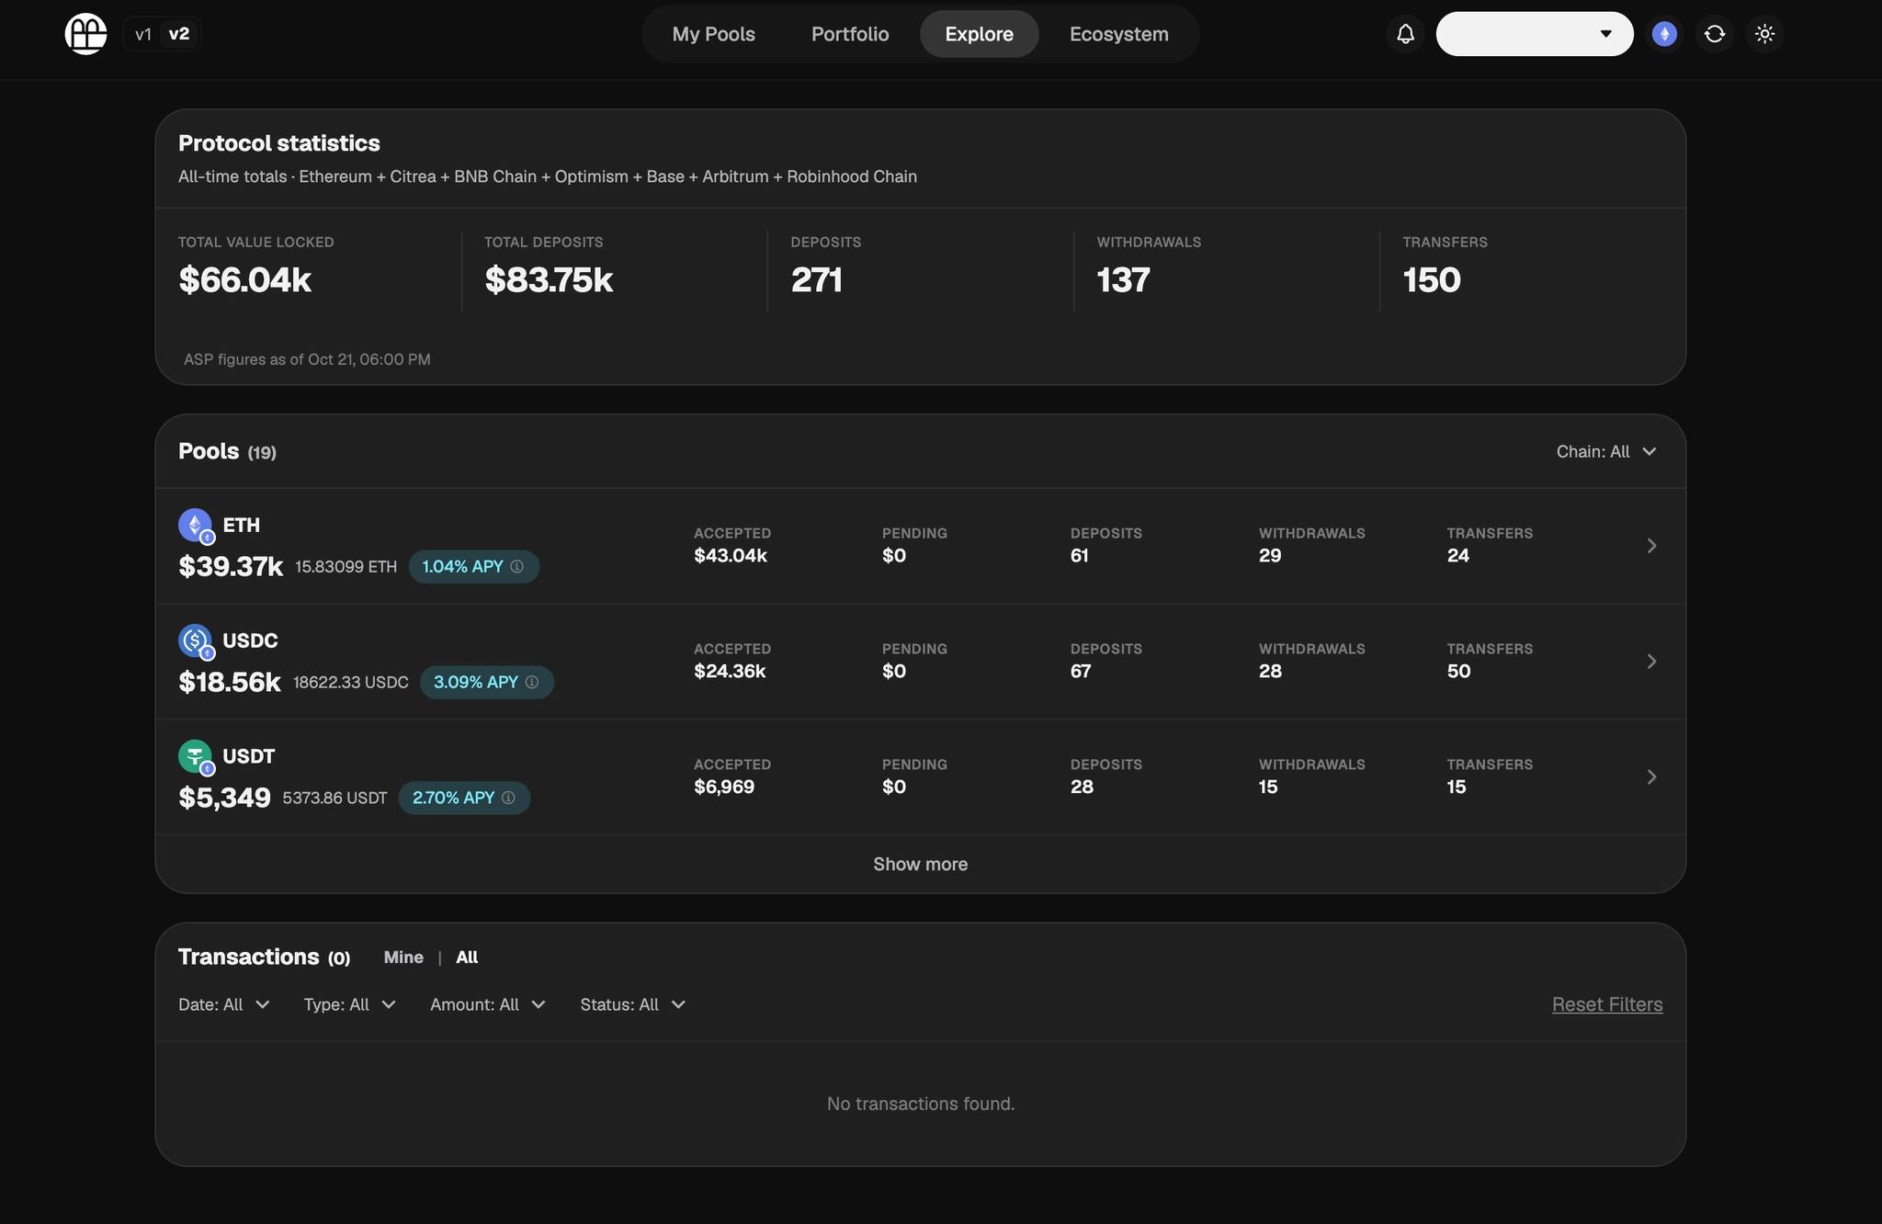Click Show more pools
1882x1224 pixels.
pyautogui.click(x=921, y=865)
